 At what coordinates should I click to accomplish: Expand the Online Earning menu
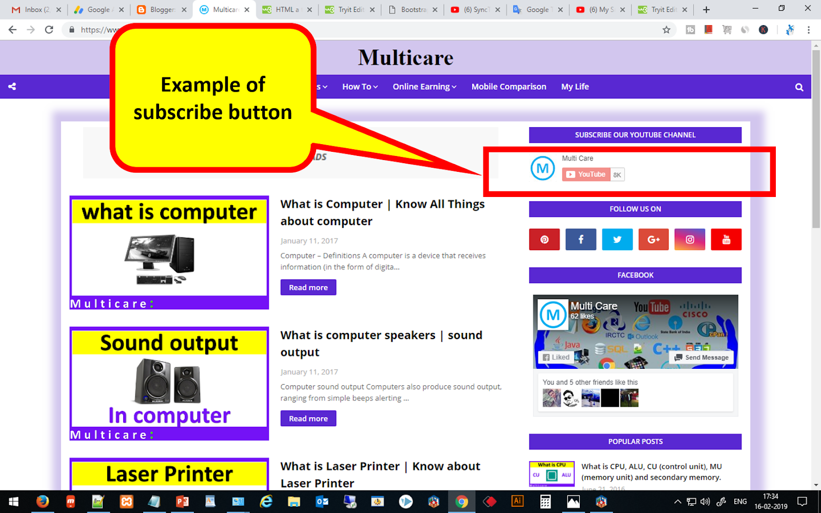(424, 87)
